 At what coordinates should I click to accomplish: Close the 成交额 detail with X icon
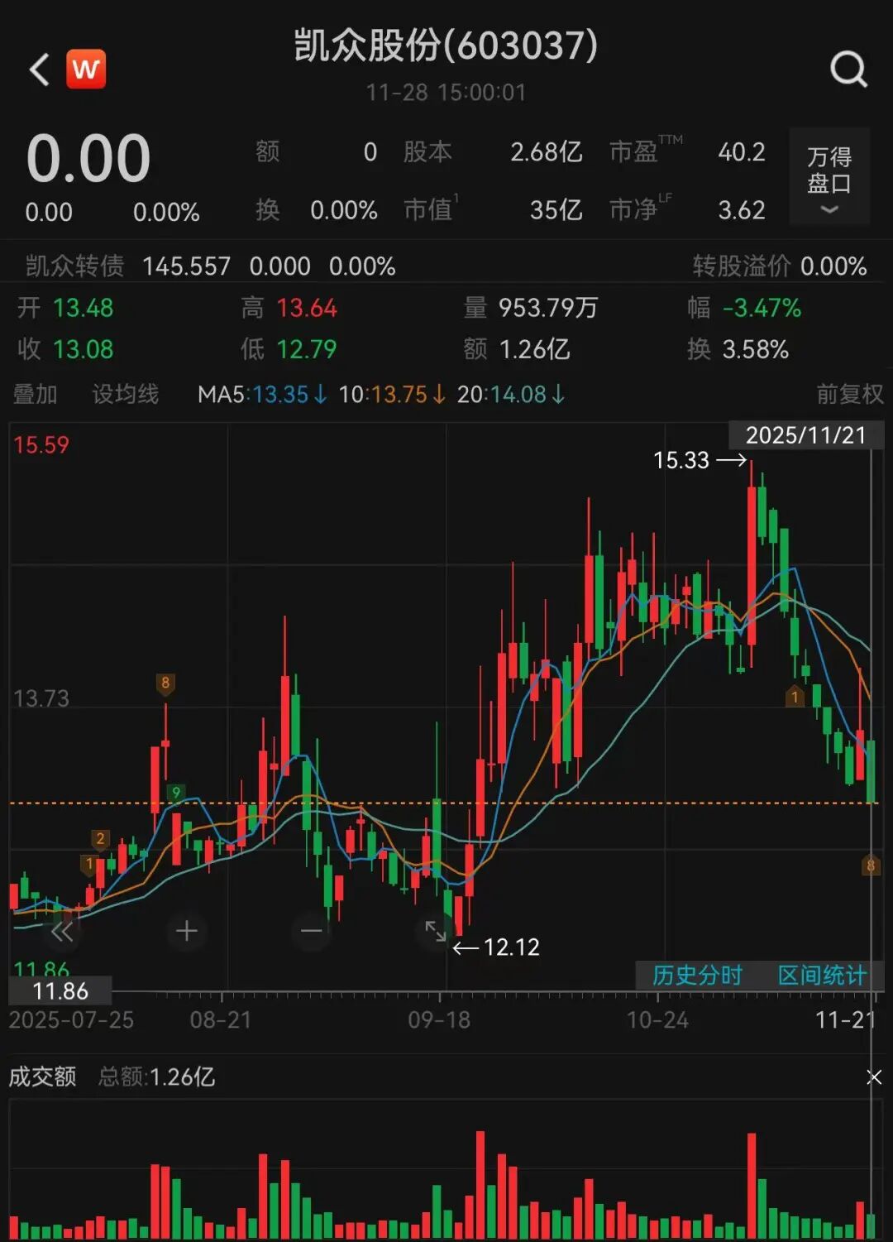[874, 1077]
